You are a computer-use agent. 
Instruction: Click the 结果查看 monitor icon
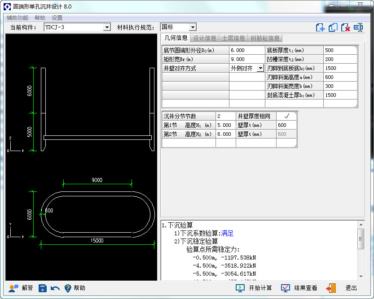(285, 288)
